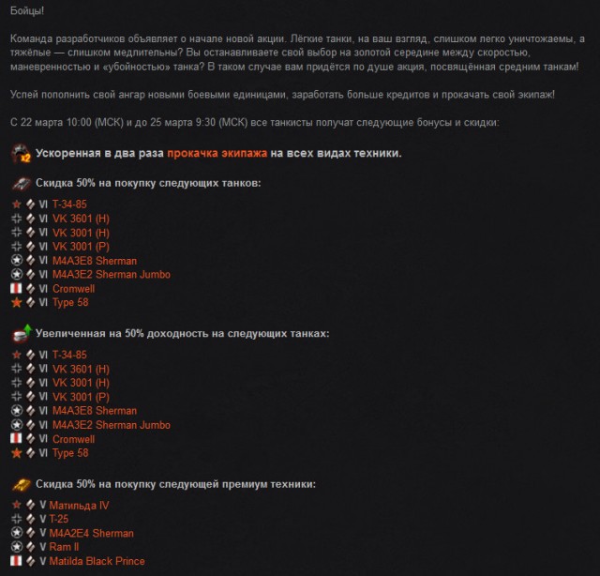This screenshot has width=600, height=576.
Task: Click China star icon beside income Type 58
Action: pos(17,453)
